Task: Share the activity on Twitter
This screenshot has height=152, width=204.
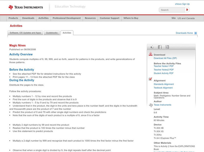Action: (x=167, y=47)
